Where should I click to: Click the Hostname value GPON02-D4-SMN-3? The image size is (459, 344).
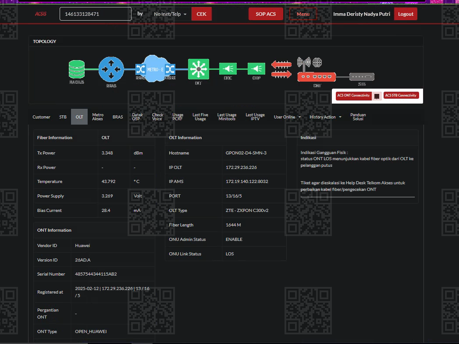click(x=246, y=153)
